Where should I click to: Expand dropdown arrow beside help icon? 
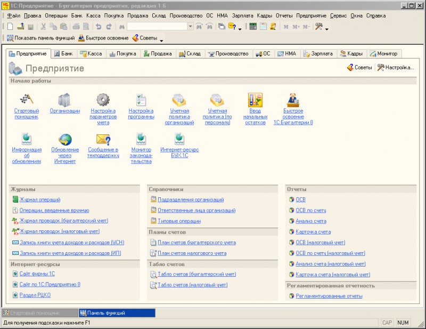(x=240, y=29)
